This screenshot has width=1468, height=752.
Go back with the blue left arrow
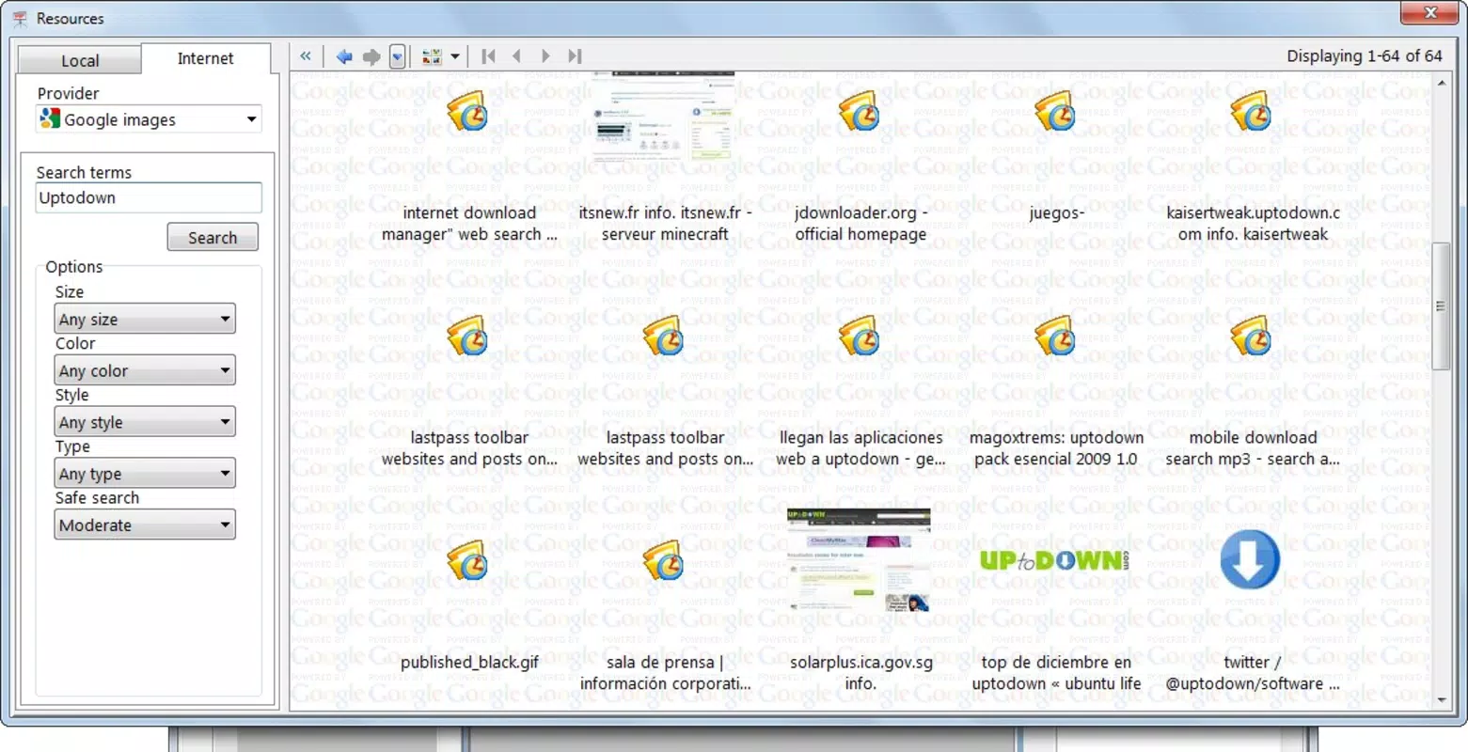(x=344, y=57)
